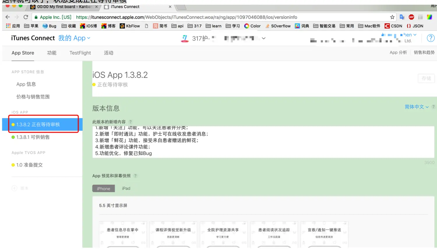Click the browser address bar URL
The image size is (437, 249).
[x=186, y=17]
